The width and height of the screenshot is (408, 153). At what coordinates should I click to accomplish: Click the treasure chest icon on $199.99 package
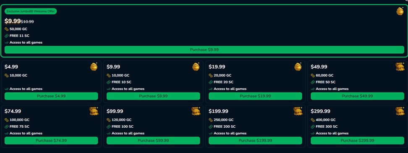pos(298,111)
